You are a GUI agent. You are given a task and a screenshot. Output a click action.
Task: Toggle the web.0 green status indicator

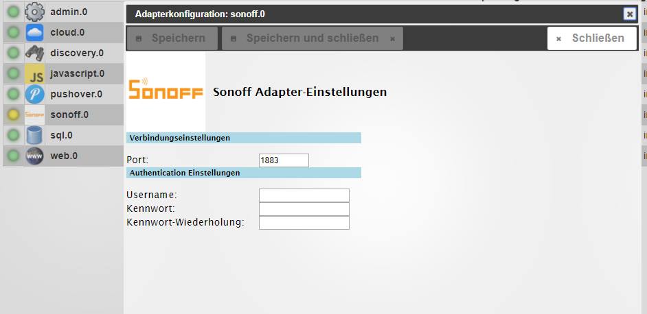[x=13, y=156]
